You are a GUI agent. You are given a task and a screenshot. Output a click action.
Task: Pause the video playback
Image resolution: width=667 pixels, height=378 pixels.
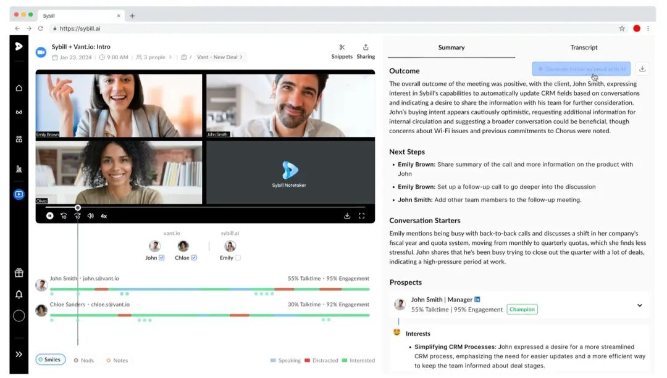(x=50, y=216)
